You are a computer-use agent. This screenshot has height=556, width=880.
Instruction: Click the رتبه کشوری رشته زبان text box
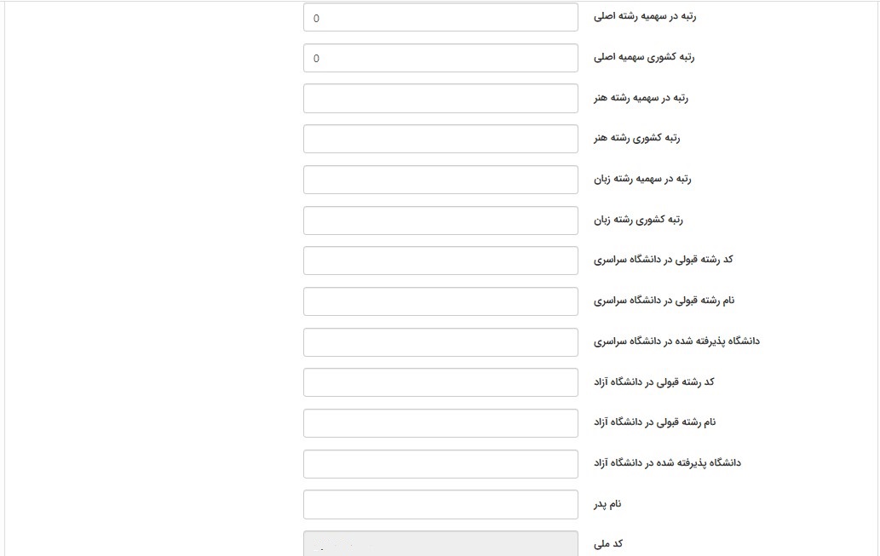click(x=440, y=221)
